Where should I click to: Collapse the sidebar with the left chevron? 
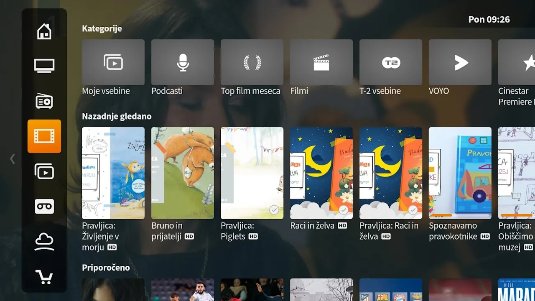(x=13, y=159)
